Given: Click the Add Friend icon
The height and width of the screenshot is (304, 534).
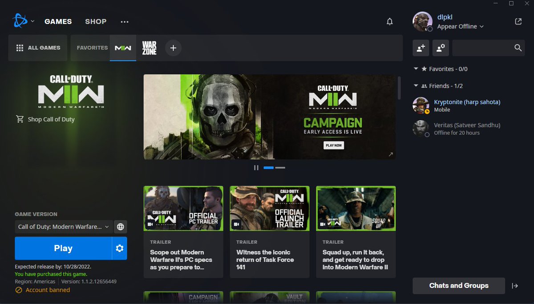Looking at the screenshot, I should click(421, 48).
